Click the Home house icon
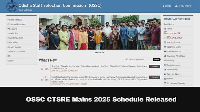 (x=165, y=29)
